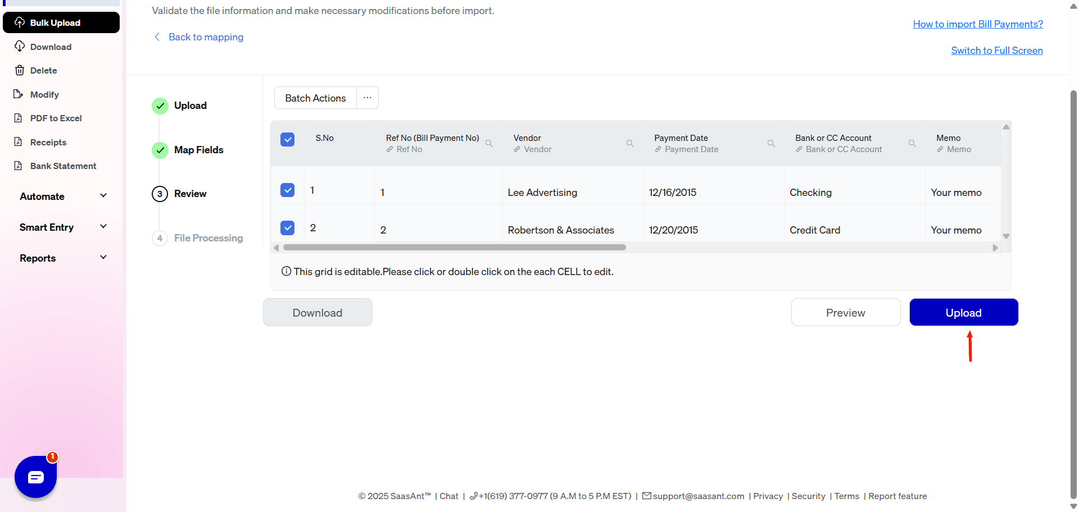
Task: Uncheck the row 1 Lee Advertising checkbox
Action: (287, 190)
